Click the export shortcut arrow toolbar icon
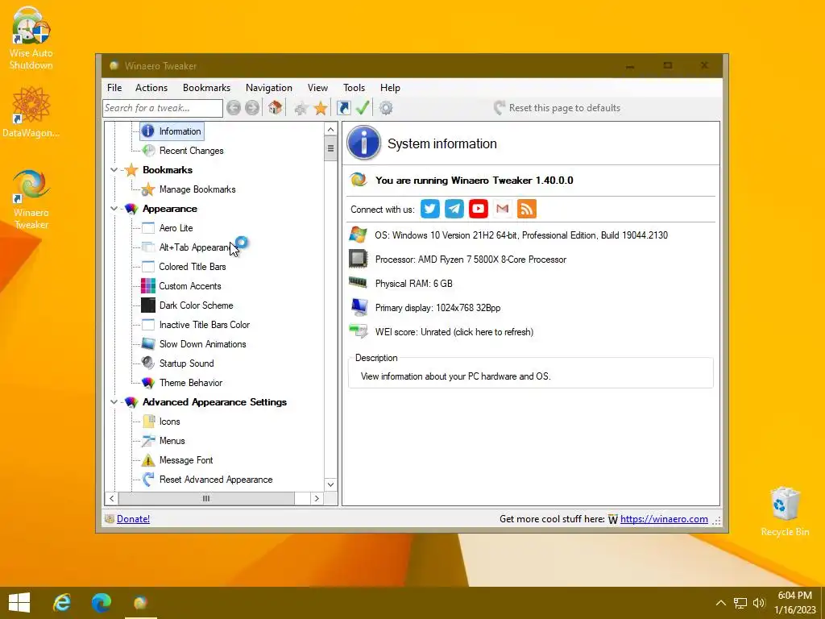825x619 pixels. [343, 108]
